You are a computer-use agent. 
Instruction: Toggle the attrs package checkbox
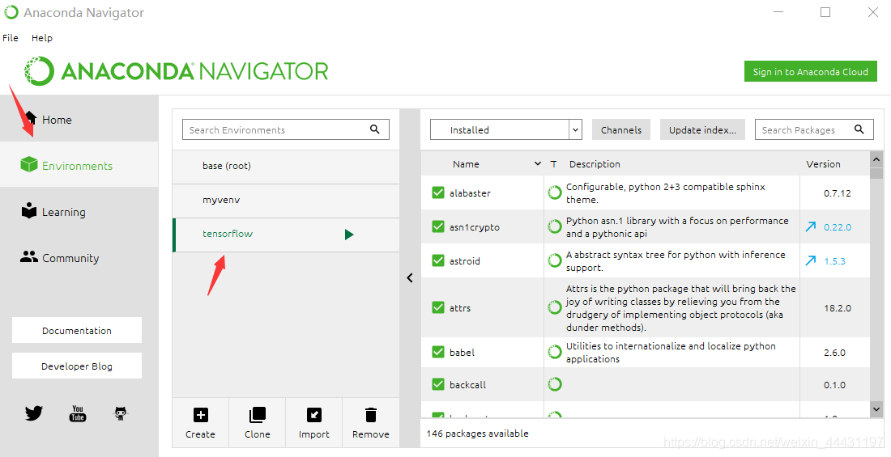click(x=438, y=307)
